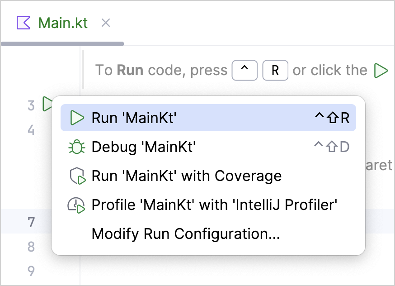Click the green play icon in the hint text

(x=381, y=71)
